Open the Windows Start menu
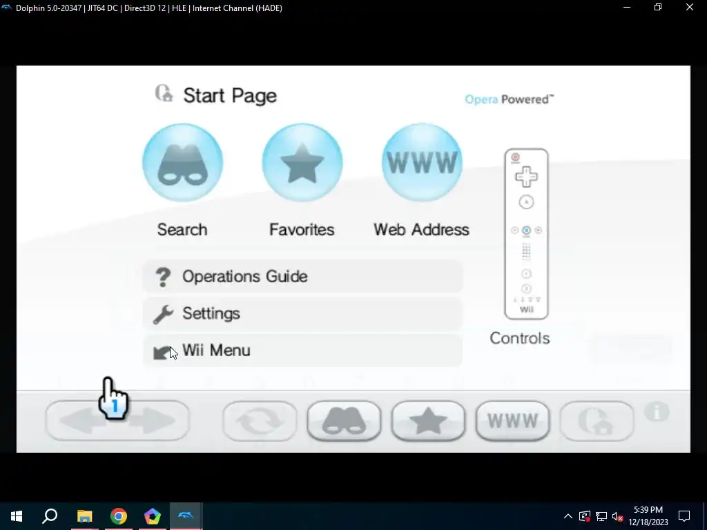This screenshot has height=530, width=707. click(17, 516)
